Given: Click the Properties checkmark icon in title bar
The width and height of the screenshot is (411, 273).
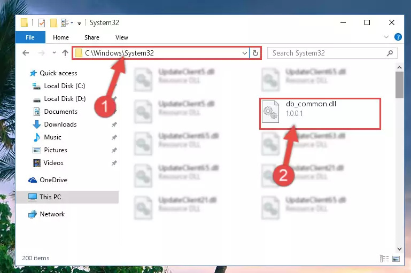Looking at the screenshot, I should (41, 23).
